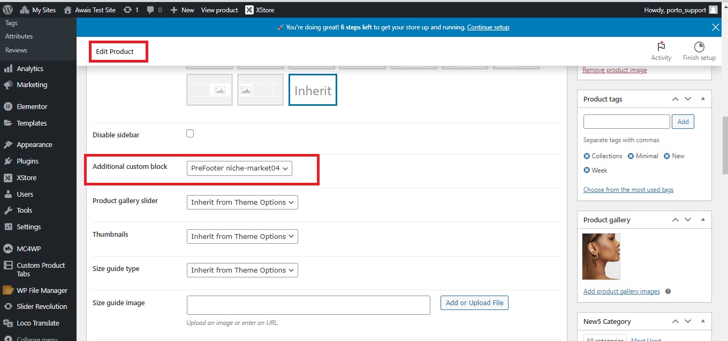728x341 pixels.
Task: Collapse Product tags panel
Action: pyautogui.click(x=703, y=99)
